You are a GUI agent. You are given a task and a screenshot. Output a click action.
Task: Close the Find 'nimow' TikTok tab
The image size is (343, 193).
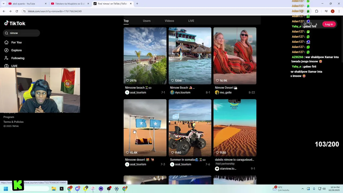131,4
